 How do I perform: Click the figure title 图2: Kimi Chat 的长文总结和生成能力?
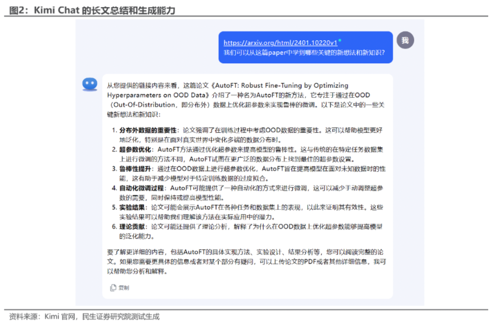click(92, 11)
